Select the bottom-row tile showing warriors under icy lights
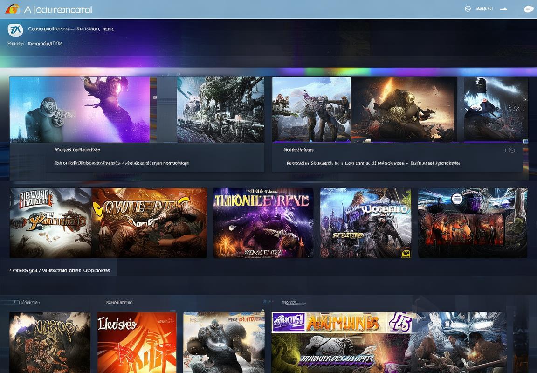537x373 pixels. 459,342
